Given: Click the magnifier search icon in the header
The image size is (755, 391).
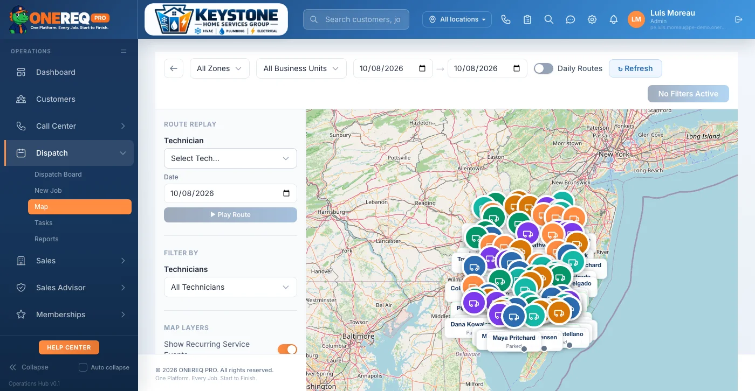Looking at the screenshot, I should point(549,19).
